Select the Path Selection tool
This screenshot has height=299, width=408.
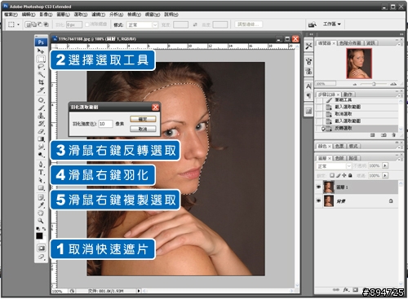pos(41,180)
